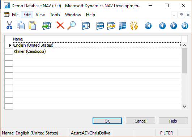
Task: Click the OK button
Action: coord(107,121)
